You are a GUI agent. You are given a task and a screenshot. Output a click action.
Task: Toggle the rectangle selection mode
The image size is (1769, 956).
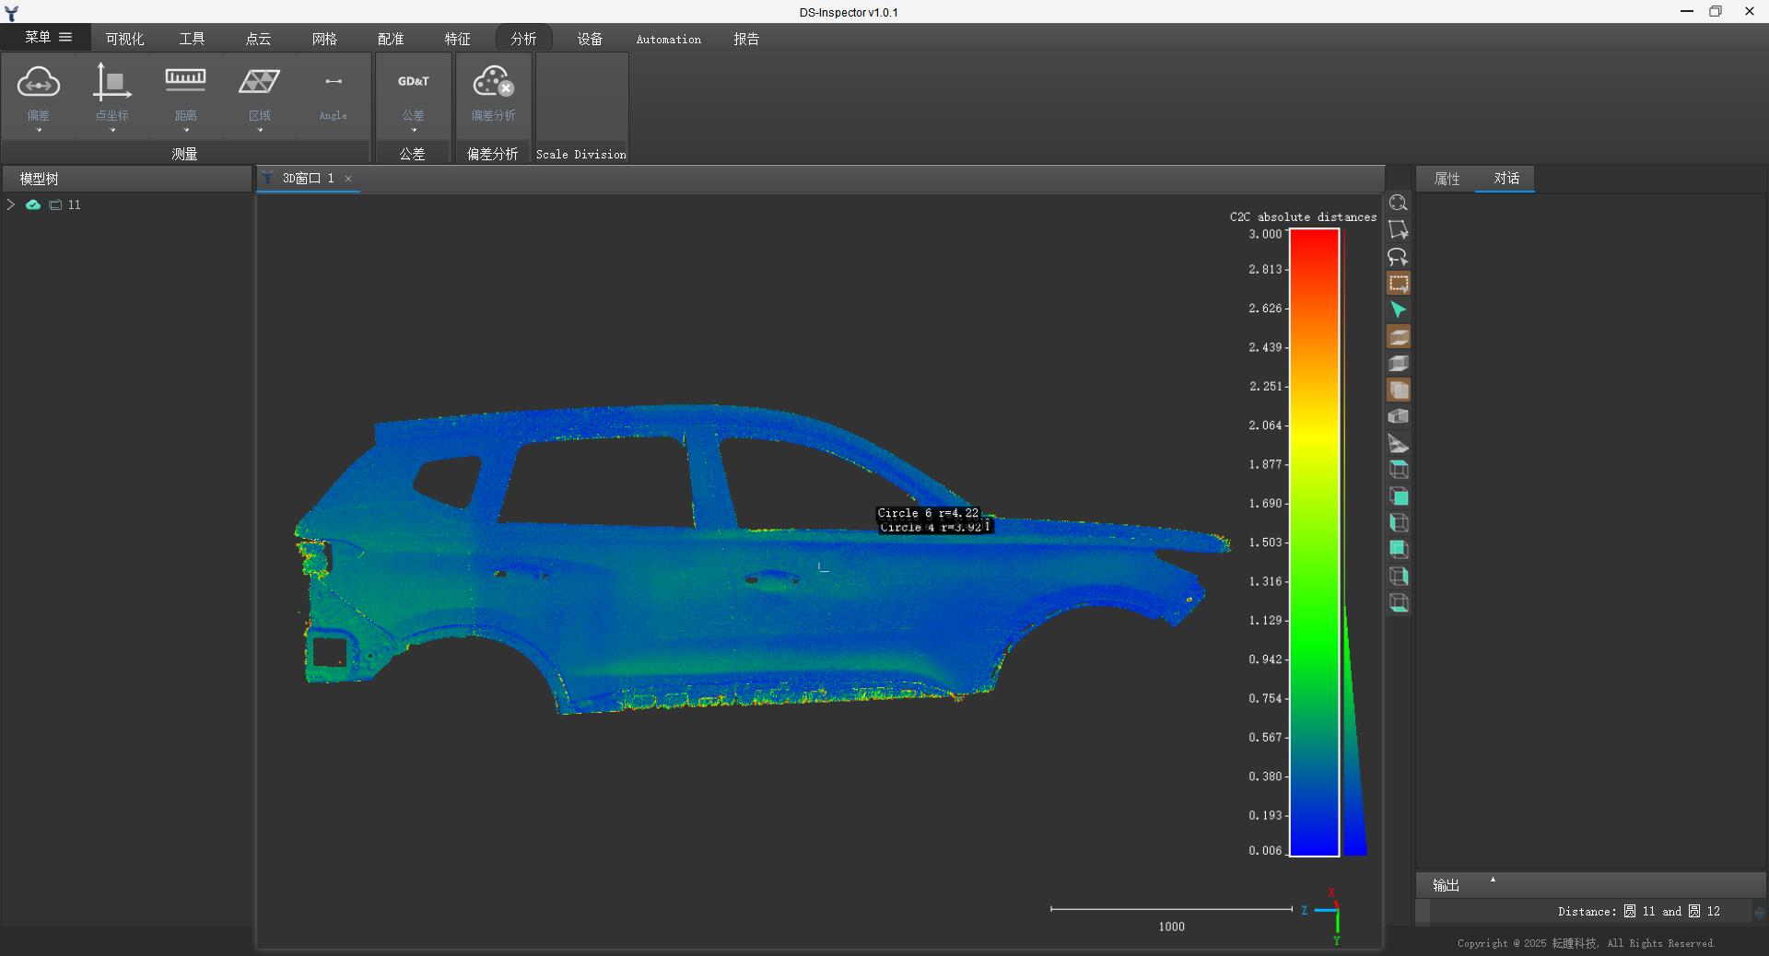tap(1398, 284)
